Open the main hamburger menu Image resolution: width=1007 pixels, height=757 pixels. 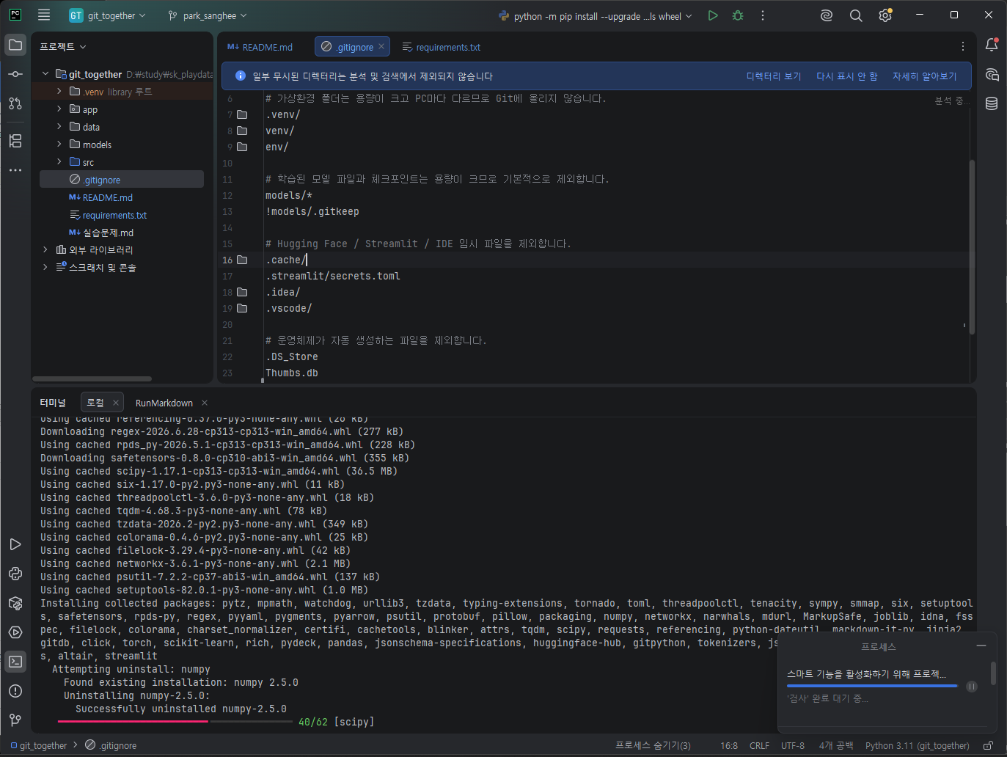(x=44, y=15)
